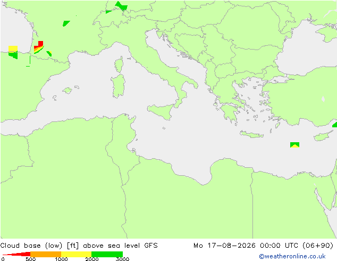337x261 pixels.
Task: Click the '0' legend label
Action: (3, 259)
